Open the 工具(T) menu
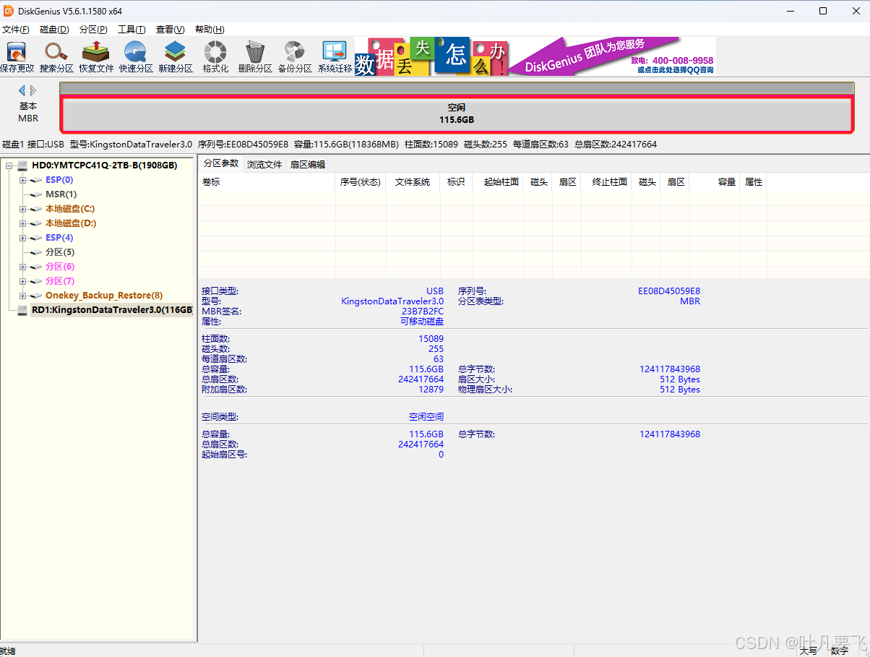The height and width of the screenshot is (657, 870). (x=132, y=30)
